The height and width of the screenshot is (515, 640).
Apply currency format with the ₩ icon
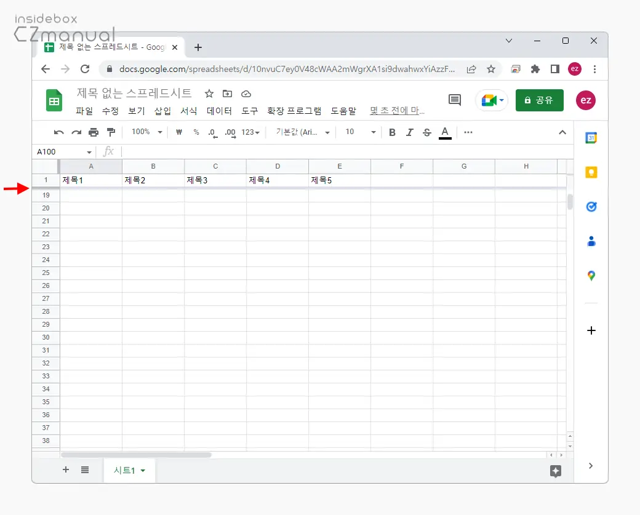point(178,132)
